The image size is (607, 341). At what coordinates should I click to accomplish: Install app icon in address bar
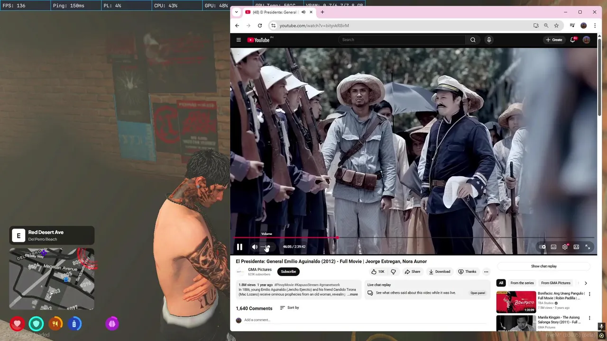[x=536, y=26]
